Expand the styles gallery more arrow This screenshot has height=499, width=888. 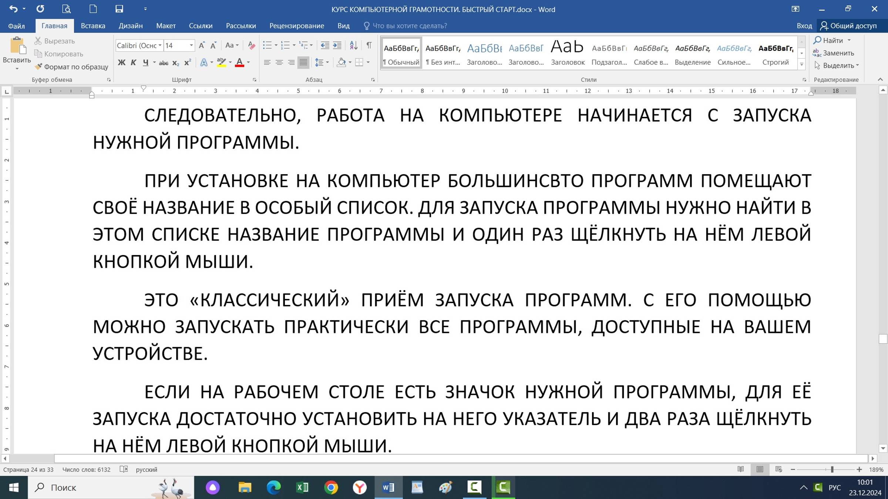(x=801, y=65)
